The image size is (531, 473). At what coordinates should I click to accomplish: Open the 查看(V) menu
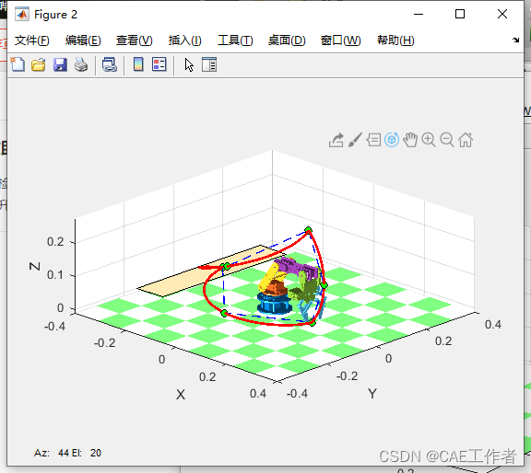click(x=134, y=40)
